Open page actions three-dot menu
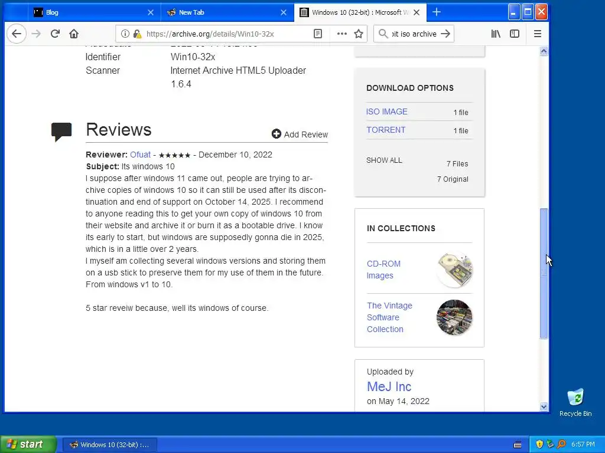Viewport: 605px width, 453px height. tap(342, 34)
